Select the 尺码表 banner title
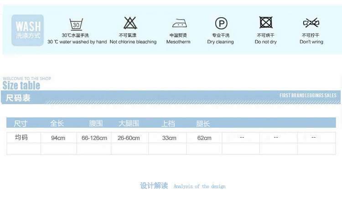This screenshot has height=204, width=342. pyautogui.click(x=18, y=98)
